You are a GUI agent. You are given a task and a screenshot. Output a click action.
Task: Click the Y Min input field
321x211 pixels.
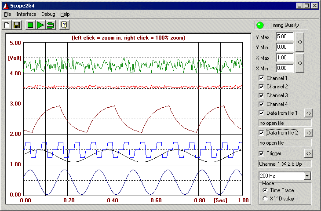[285, 47]
